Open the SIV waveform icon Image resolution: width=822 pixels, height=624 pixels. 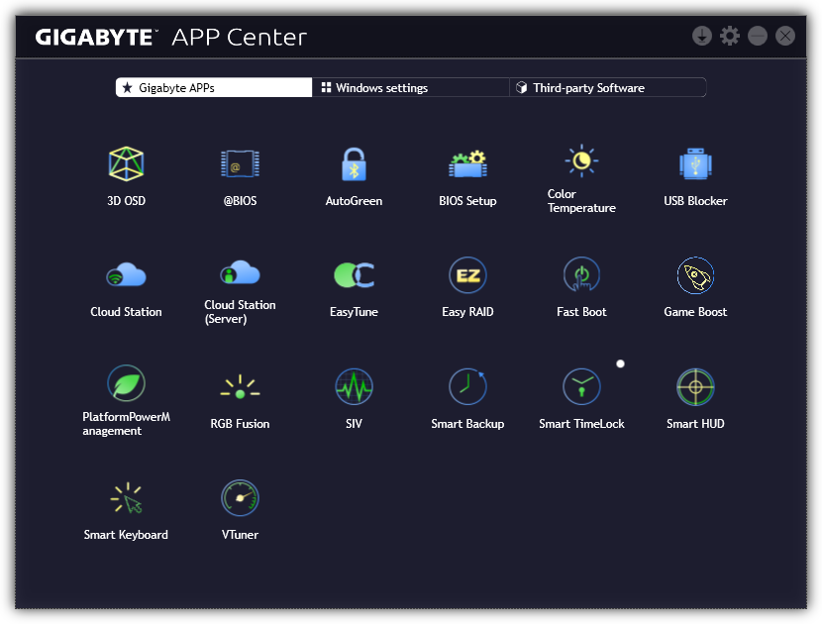(354, 387)
